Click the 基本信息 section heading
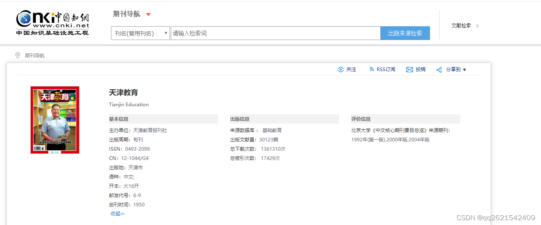The width and height of the screenshot is (541, 225). [119, 119]
